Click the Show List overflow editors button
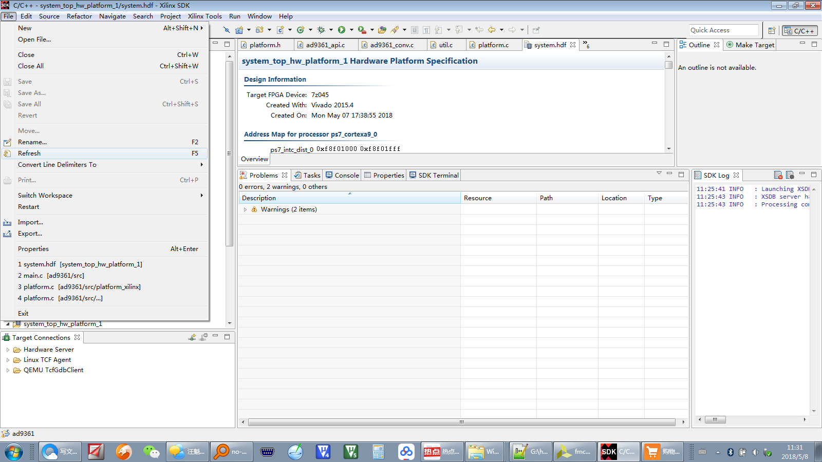The height and width of the screenshot is (462, 822). click(x=586, y=45)
